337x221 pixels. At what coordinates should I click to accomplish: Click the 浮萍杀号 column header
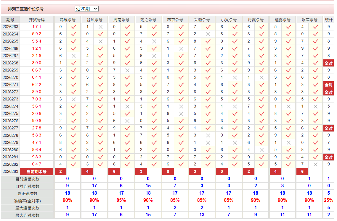pos(309,20)
